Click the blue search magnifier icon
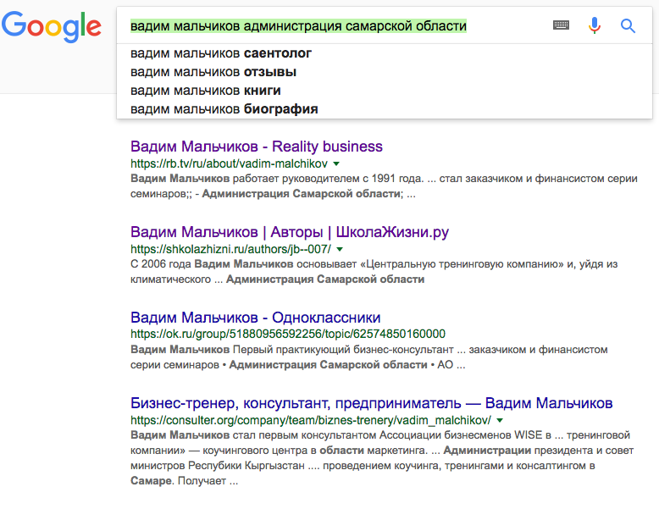The width and height of the screenshot is (659, 509). click(628, 25)
